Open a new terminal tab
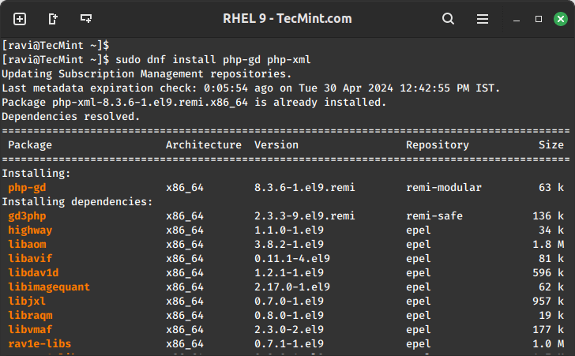This screenshot has width=575, height=356. 20,18
